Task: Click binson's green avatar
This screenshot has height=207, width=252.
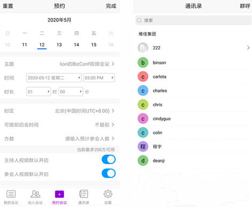Action: pos(143,62)
